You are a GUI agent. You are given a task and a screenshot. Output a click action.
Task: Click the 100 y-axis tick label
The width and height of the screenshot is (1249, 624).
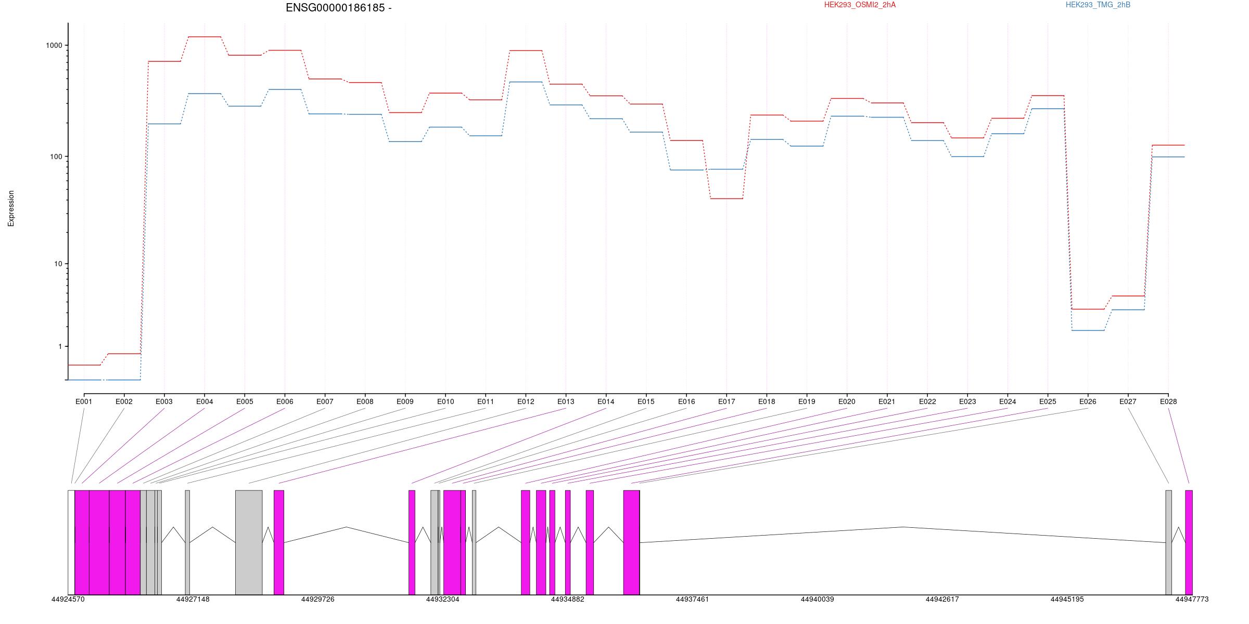point(56,157)
